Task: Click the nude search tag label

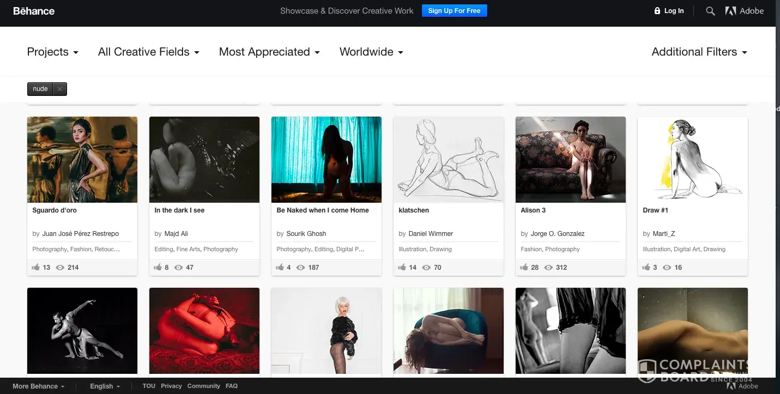Action: 40,89
